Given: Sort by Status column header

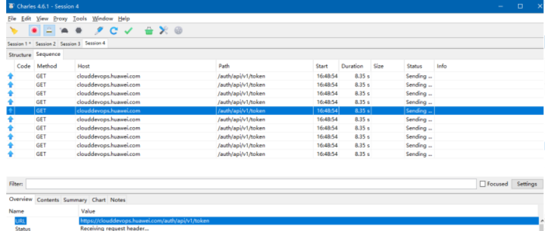Looking at the screenshot, I should click(x=419, y=66).
